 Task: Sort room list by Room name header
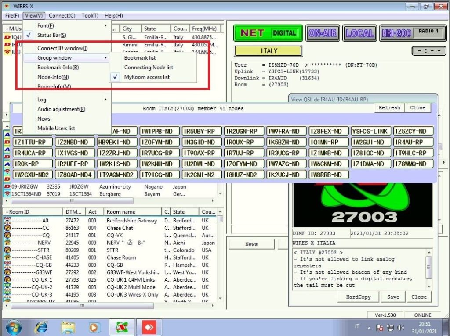[x=132, y=212]
